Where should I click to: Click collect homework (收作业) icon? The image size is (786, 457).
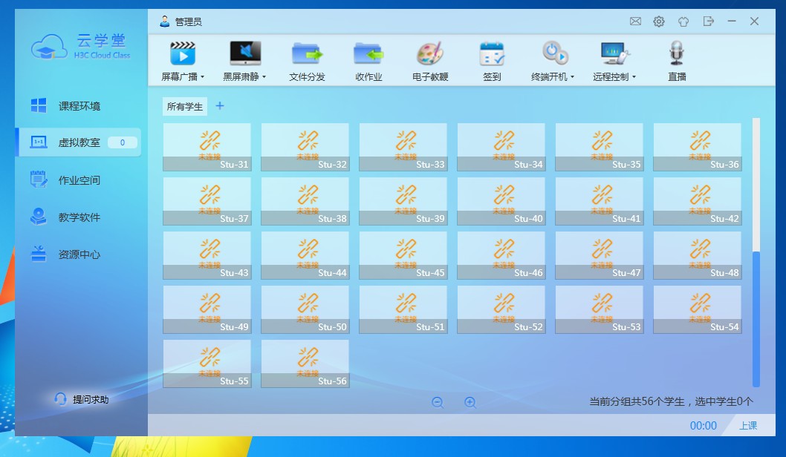coord(368,53)
